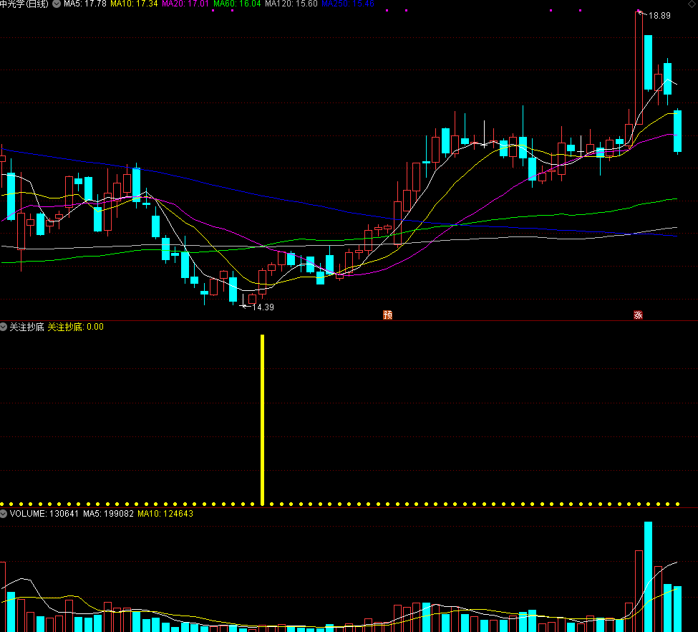The width and height of the screenshot is (698, 632).
Task: Select the MA20: 17.01 label
Action: 185,4
